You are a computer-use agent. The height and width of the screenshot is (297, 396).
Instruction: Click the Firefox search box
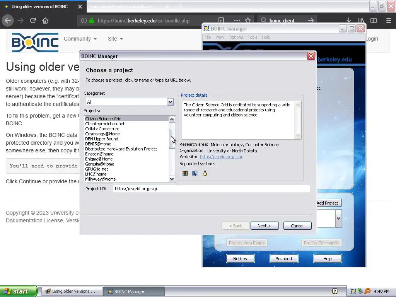pos(287,21)
